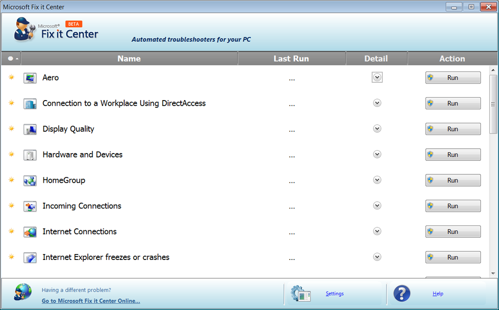Run the HomeGroup troubleshooter
The width and height of the screenshot is (499, 310).
(453, 181)
